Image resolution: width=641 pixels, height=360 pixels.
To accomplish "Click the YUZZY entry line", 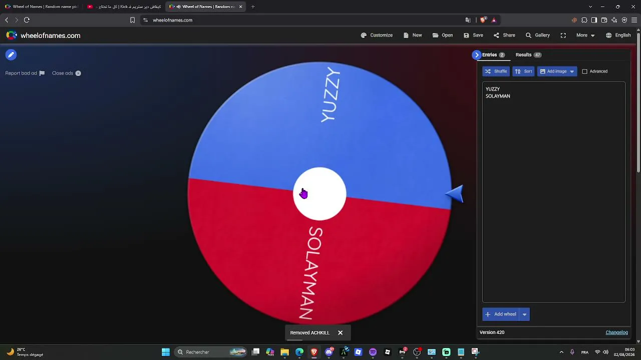I will click(x=493, y=89).
